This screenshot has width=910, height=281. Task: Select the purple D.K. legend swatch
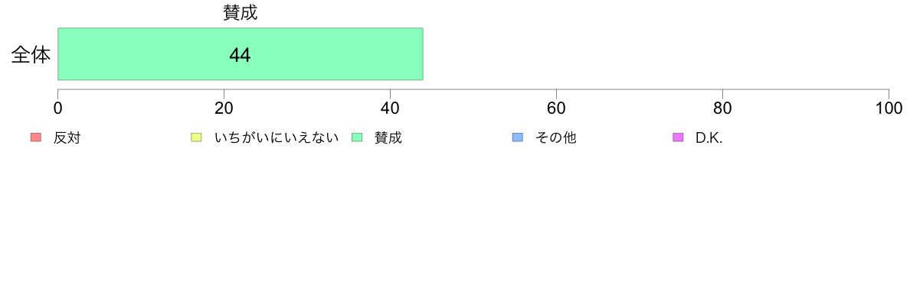pyautogui.click(x=678, y=137)
